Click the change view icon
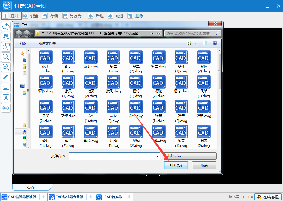Screen dimensions: 283x201 coord(189,43)
